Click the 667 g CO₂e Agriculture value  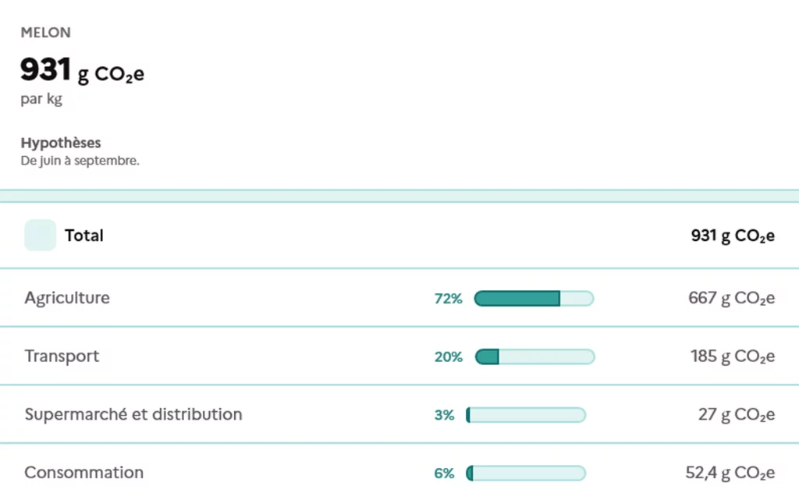pos(731,298)
